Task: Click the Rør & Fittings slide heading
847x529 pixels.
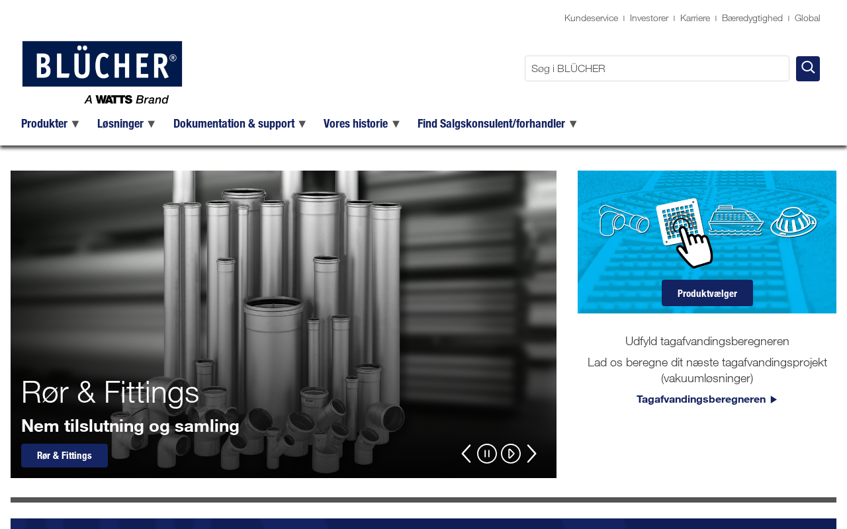Action: (x=111, y=392)
